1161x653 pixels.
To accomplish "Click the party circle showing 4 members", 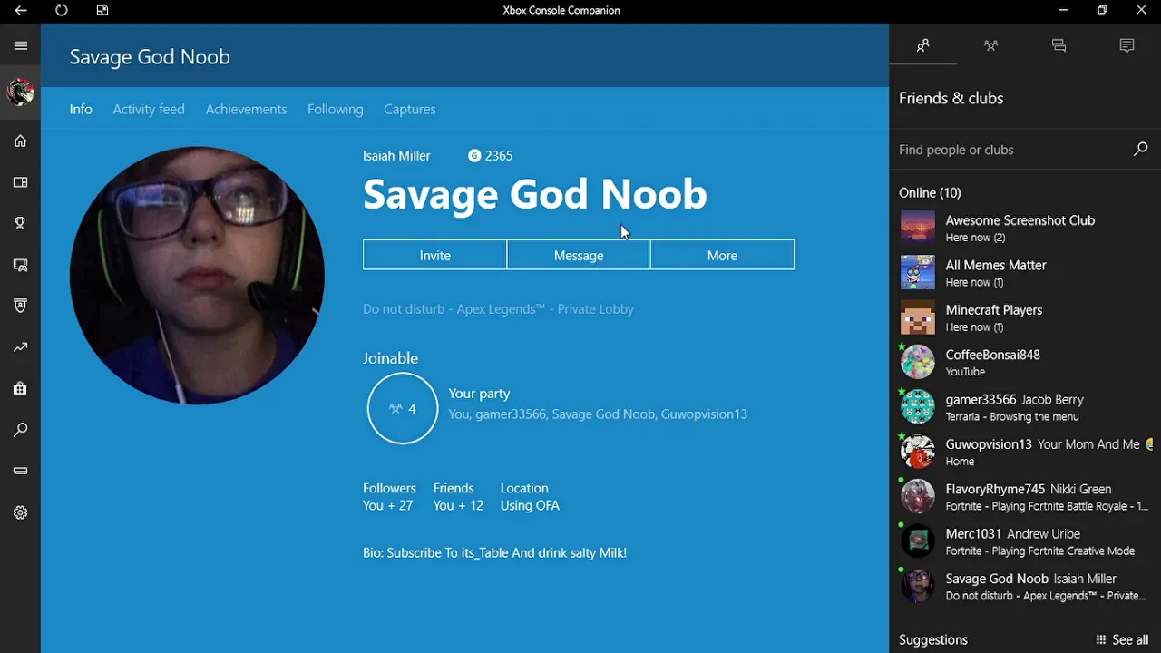I will [403, 408].
